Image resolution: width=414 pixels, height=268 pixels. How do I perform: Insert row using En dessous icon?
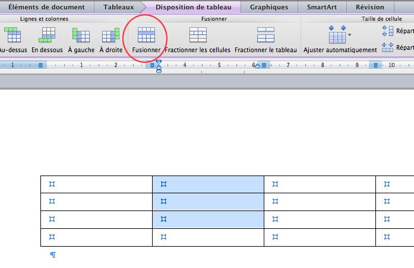click(47, 36)
